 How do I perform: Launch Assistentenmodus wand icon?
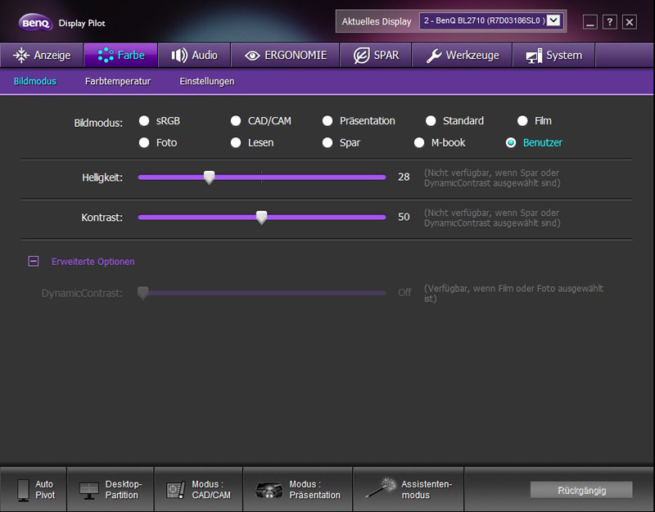tap(381, 488)
